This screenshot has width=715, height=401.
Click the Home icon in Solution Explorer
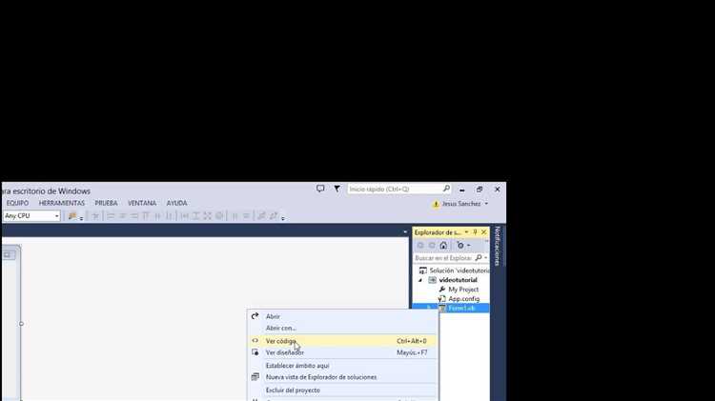click(443, 245)
